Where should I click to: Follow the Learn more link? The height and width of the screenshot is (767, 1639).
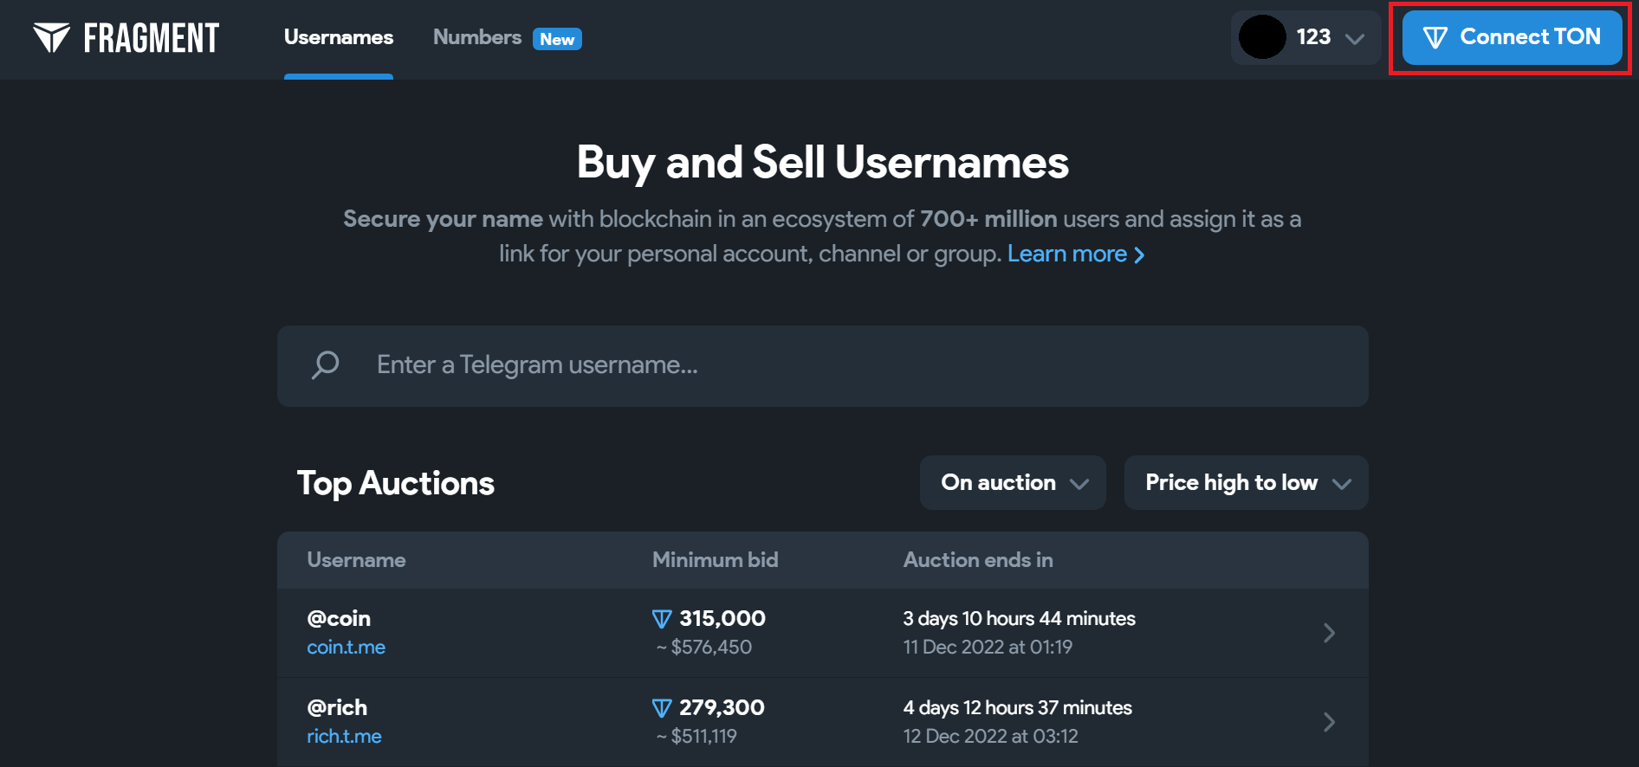click(1075, 254)
